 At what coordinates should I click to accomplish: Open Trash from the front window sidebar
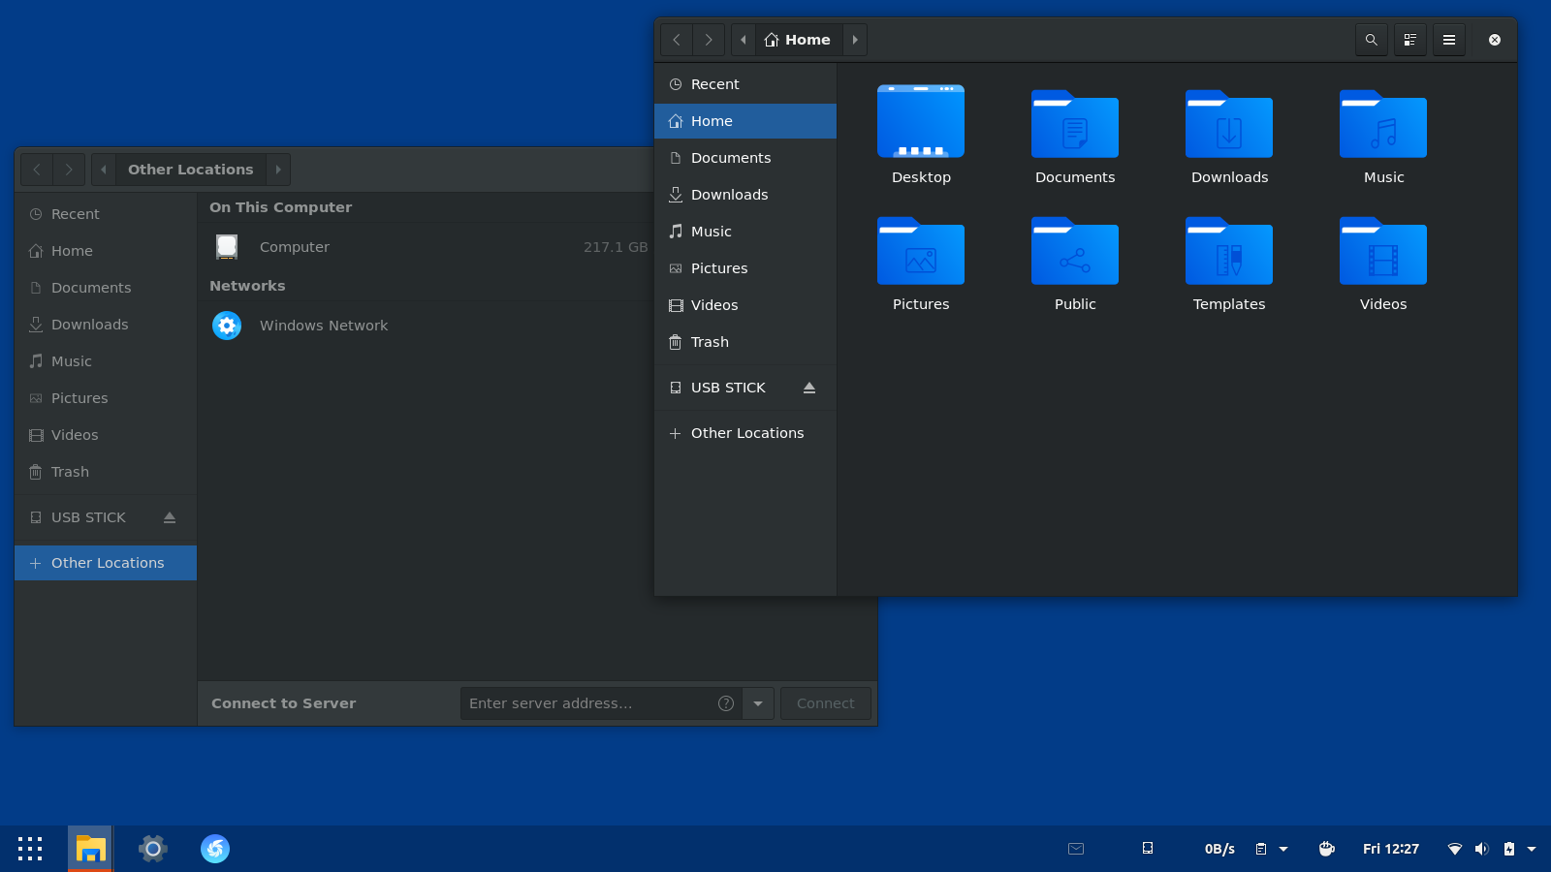pyautogui.click(x=710, y=342)
